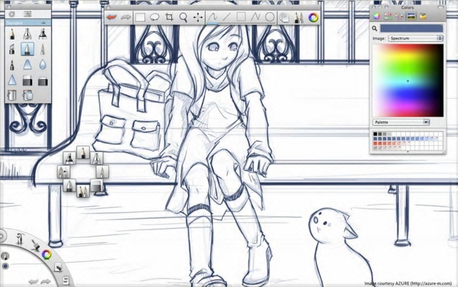Pick the Pencil in the radial brush menu
The image size is (458, 287).
click(x=83, y=153)
